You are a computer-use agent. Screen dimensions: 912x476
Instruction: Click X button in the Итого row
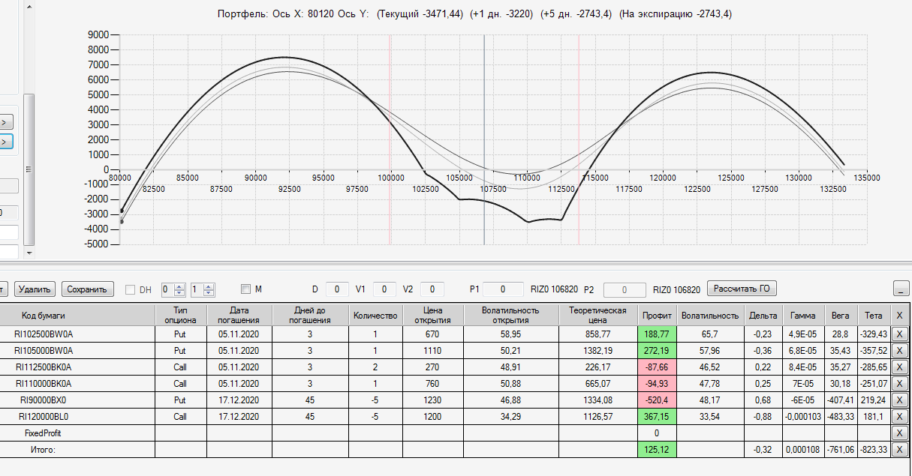click(900, 450)
